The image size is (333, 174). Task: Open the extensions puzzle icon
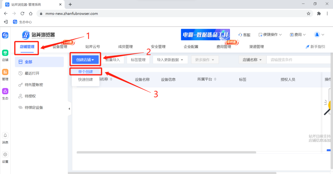[x=319, y=14]
